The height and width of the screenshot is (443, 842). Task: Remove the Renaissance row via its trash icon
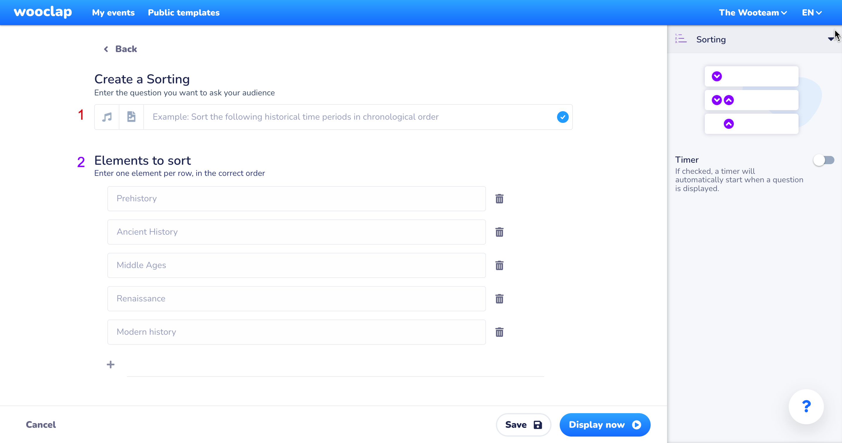(x=499, y=298)
